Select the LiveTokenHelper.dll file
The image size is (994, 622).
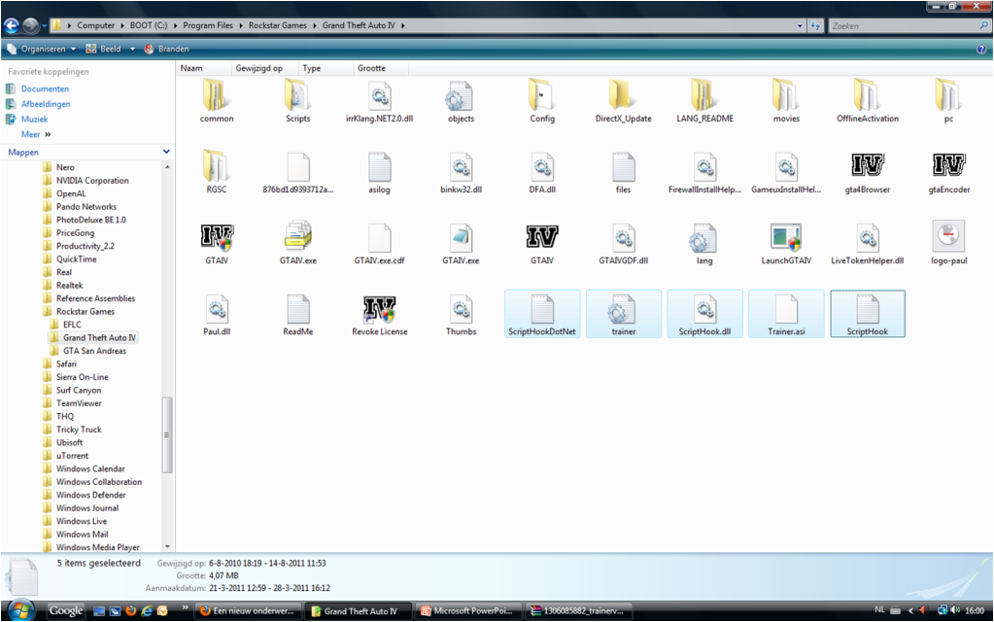tap(868, 244)
